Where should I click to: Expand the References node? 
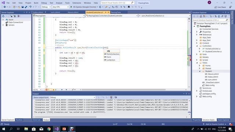[x=197, y=35]
